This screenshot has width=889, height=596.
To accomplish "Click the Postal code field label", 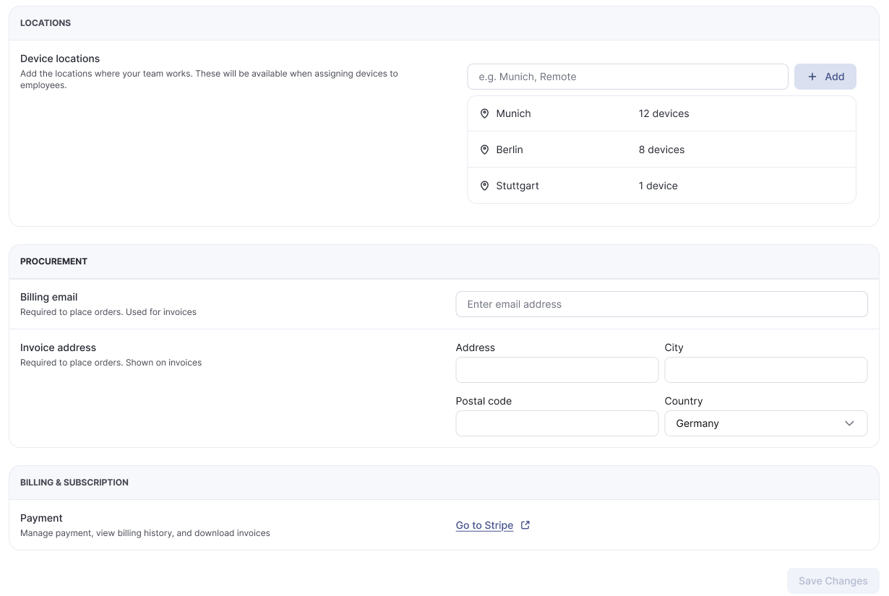I will [x=484, y=401].
